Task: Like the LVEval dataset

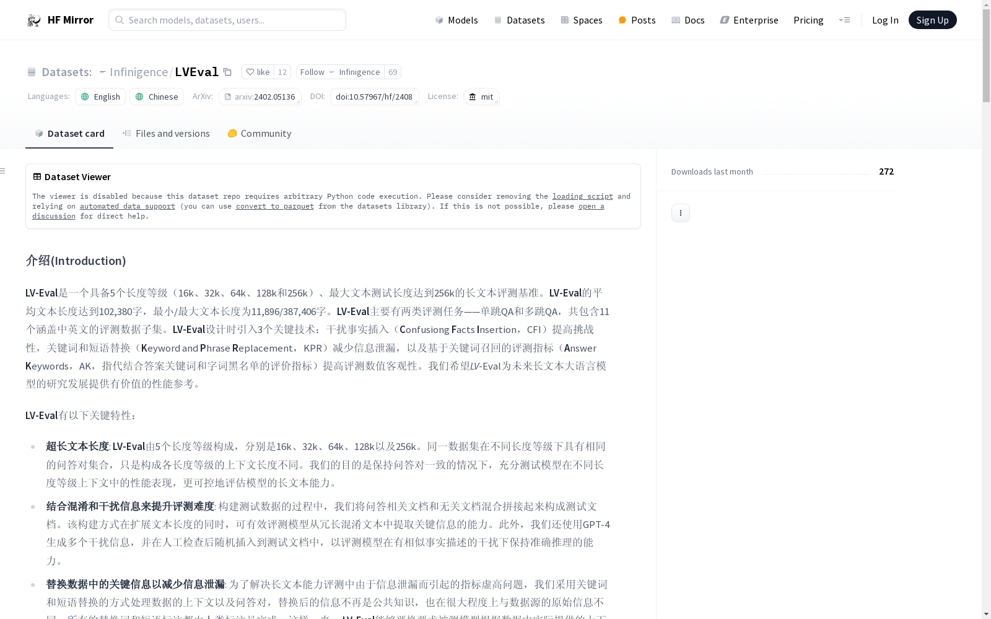Action: (x=258, y=72)
